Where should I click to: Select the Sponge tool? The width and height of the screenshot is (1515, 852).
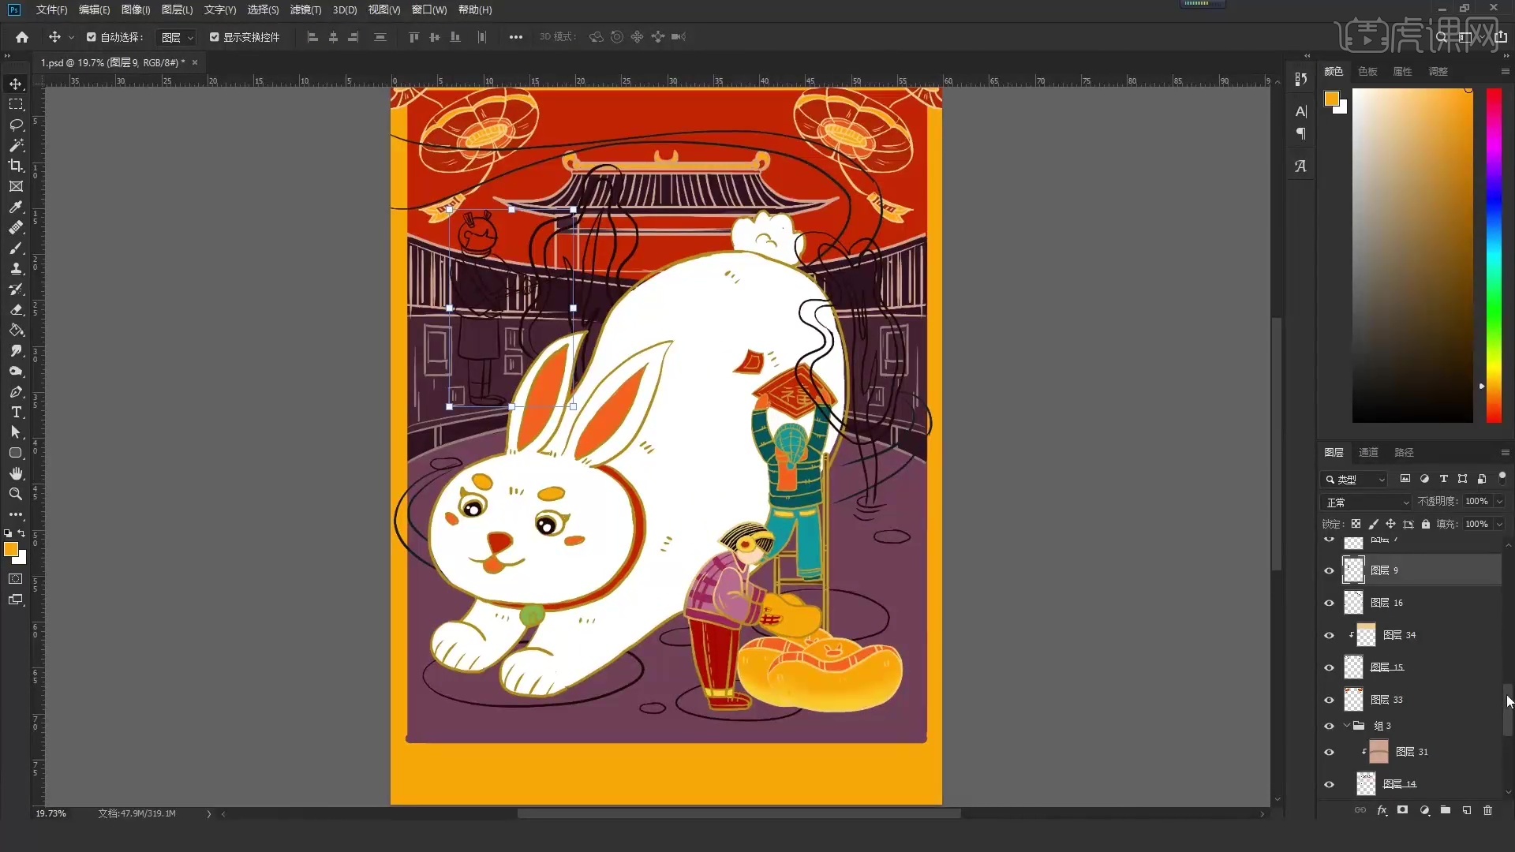click(16, 371)
